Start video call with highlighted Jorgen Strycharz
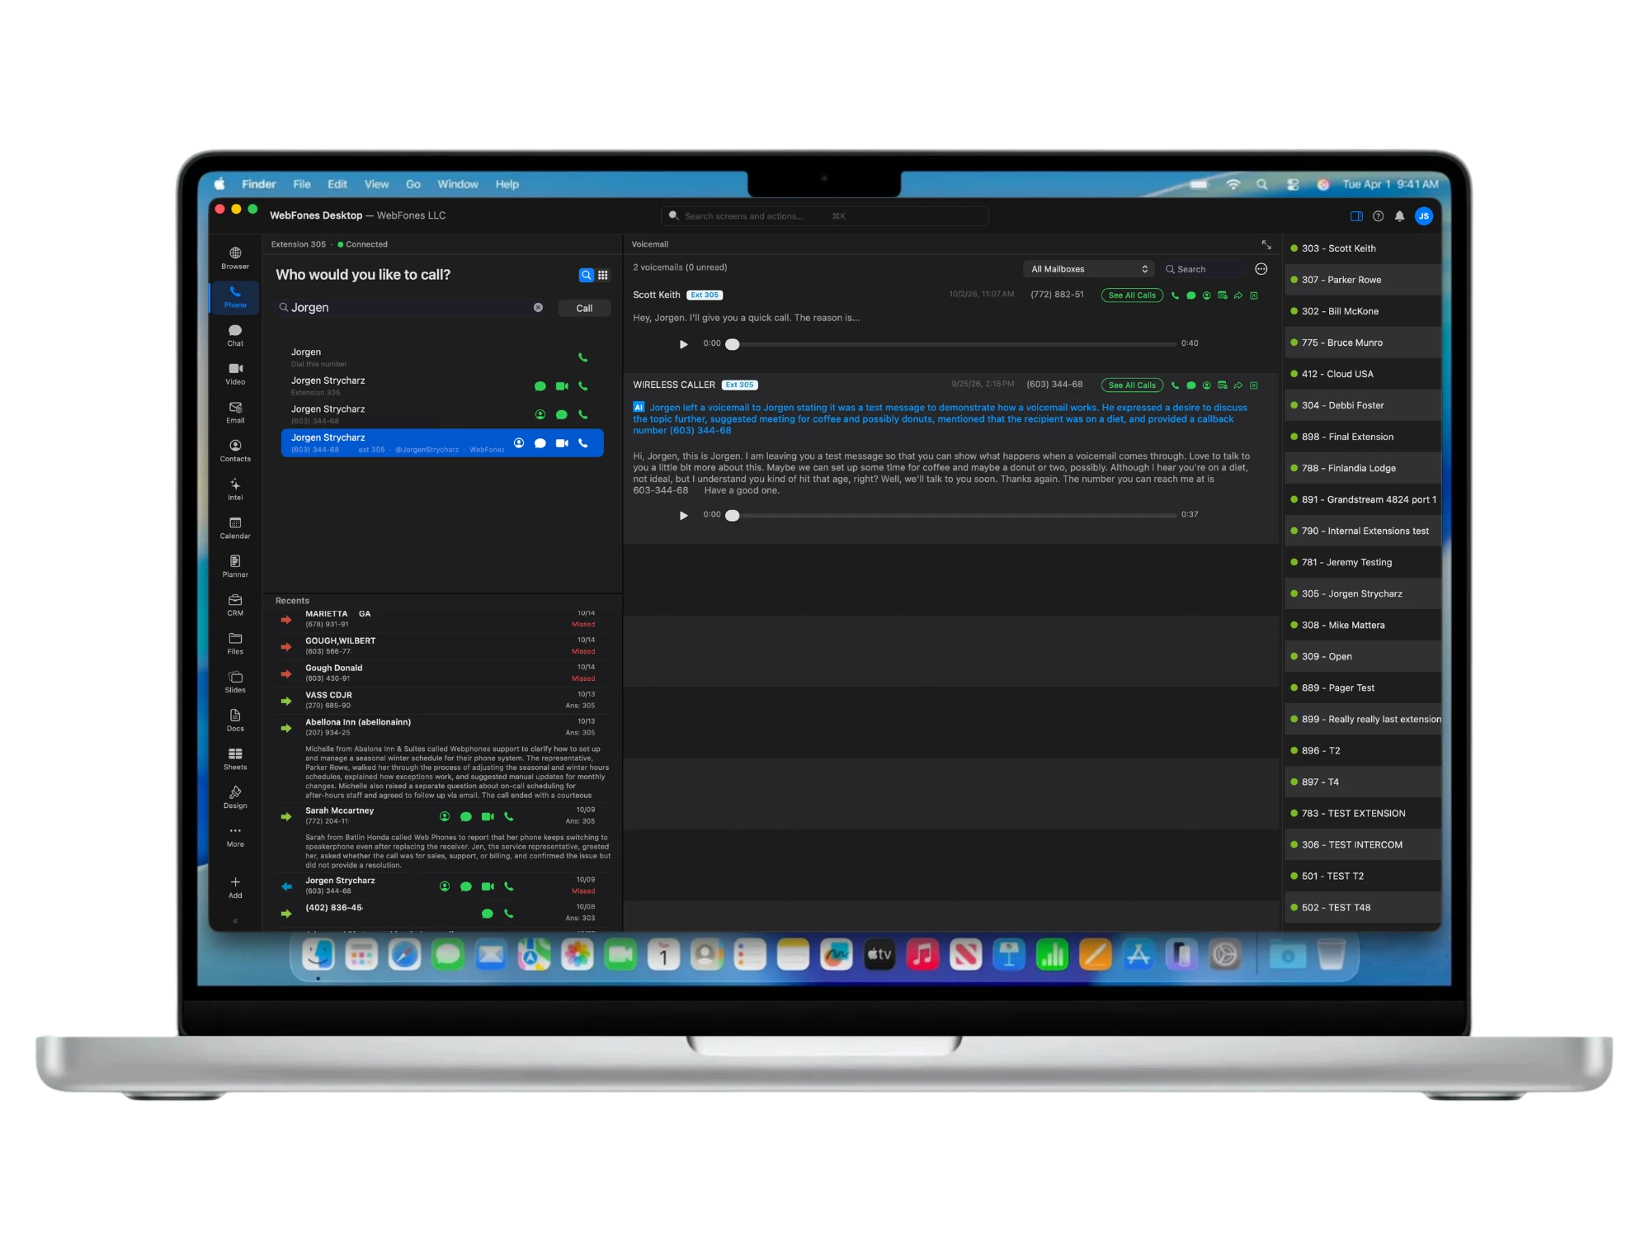The image size is (1650, 1238). pyautogui.click(x=562, y=443)
